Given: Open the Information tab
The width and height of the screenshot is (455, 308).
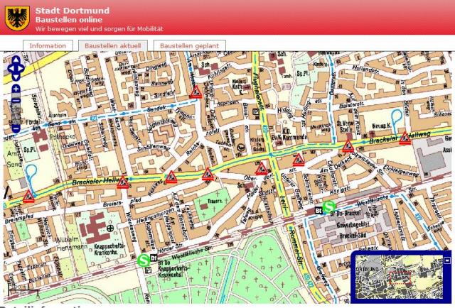Looking at the screenshot, I should (x=48, y=46).
